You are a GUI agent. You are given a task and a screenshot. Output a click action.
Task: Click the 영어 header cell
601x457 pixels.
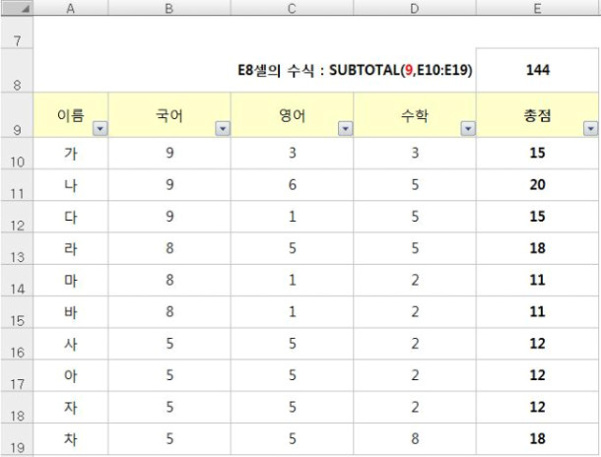(292, 115)
